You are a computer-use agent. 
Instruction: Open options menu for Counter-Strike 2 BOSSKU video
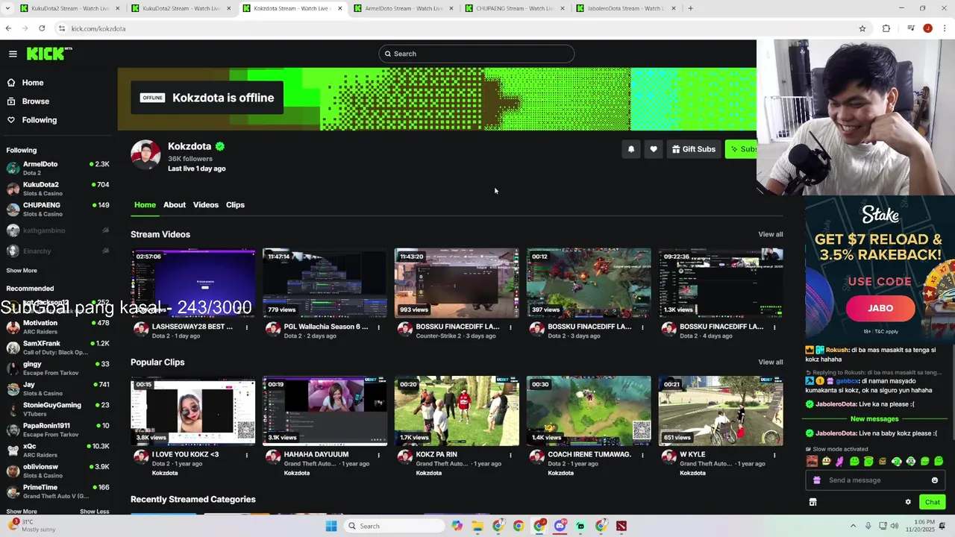[510, 327]
